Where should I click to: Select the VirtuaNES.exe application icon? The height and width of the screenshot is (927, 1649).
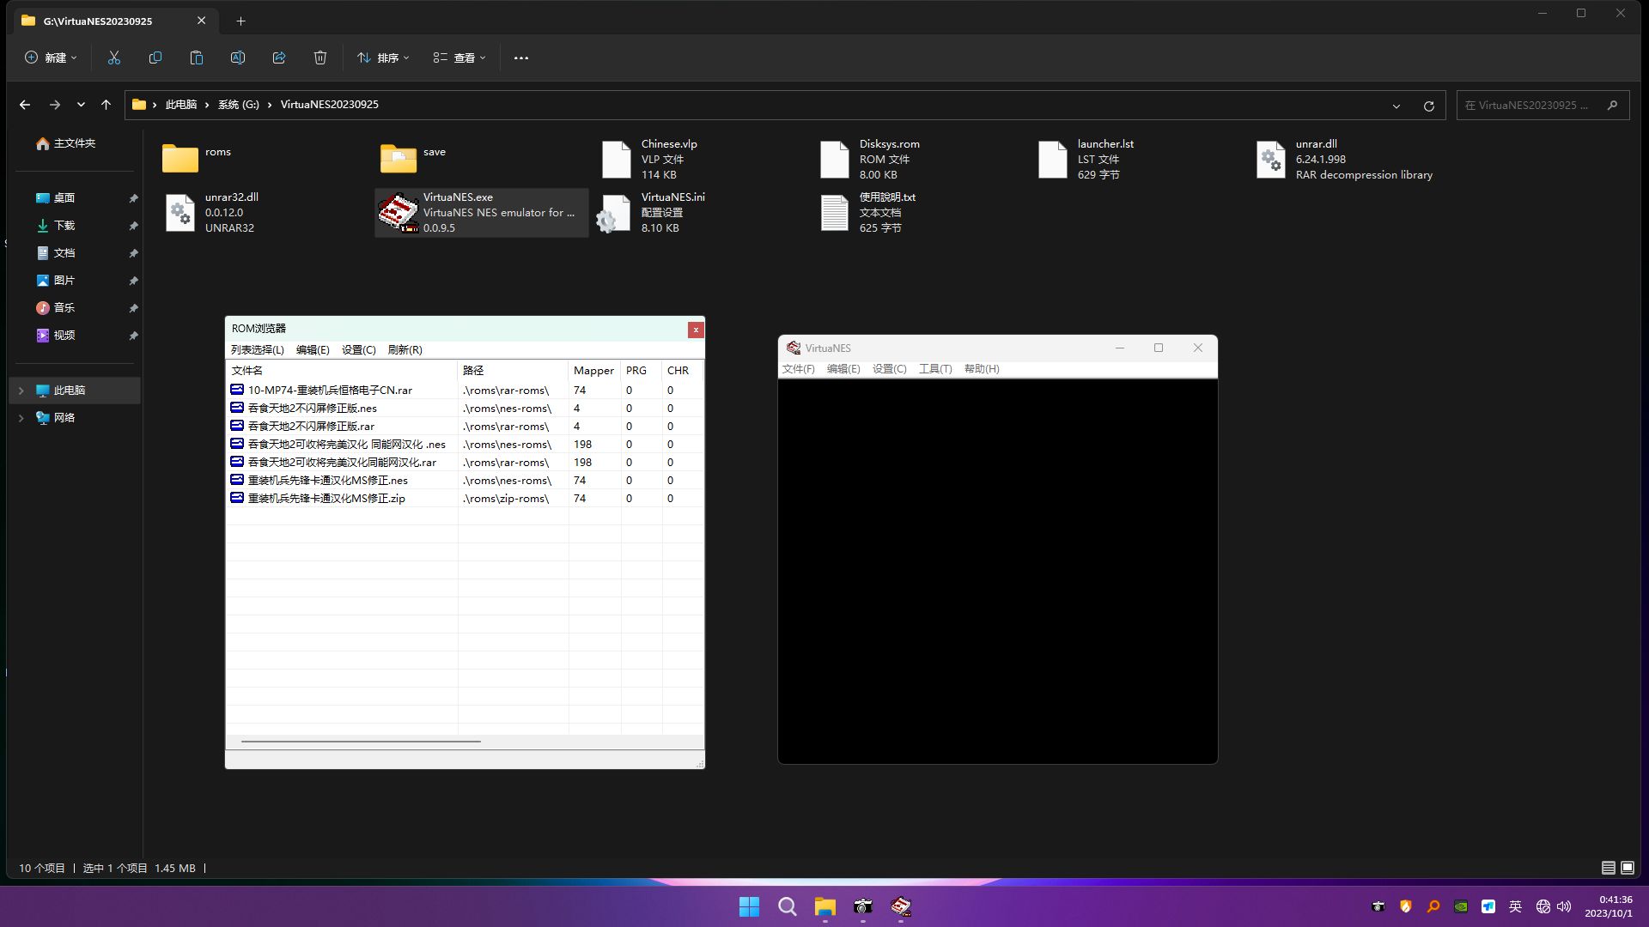tap(399, 212)
